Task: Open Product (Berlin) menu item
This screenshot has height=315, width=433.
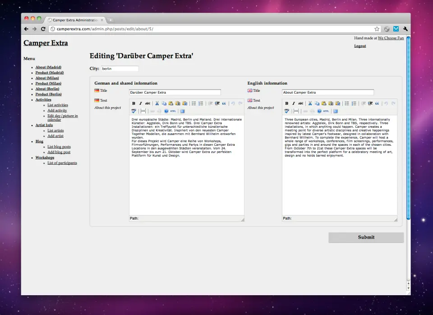Action: [48, 94]
